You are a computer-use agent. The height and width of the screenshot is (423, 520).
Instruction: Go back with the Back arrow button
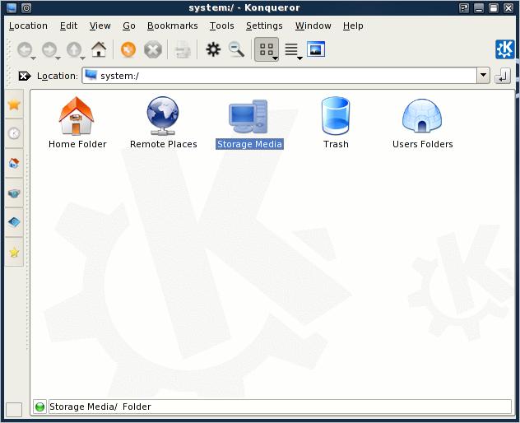24,49
